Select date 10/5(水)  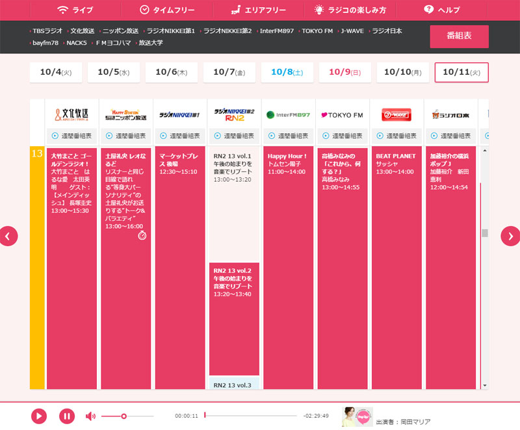tap(113, 72)
